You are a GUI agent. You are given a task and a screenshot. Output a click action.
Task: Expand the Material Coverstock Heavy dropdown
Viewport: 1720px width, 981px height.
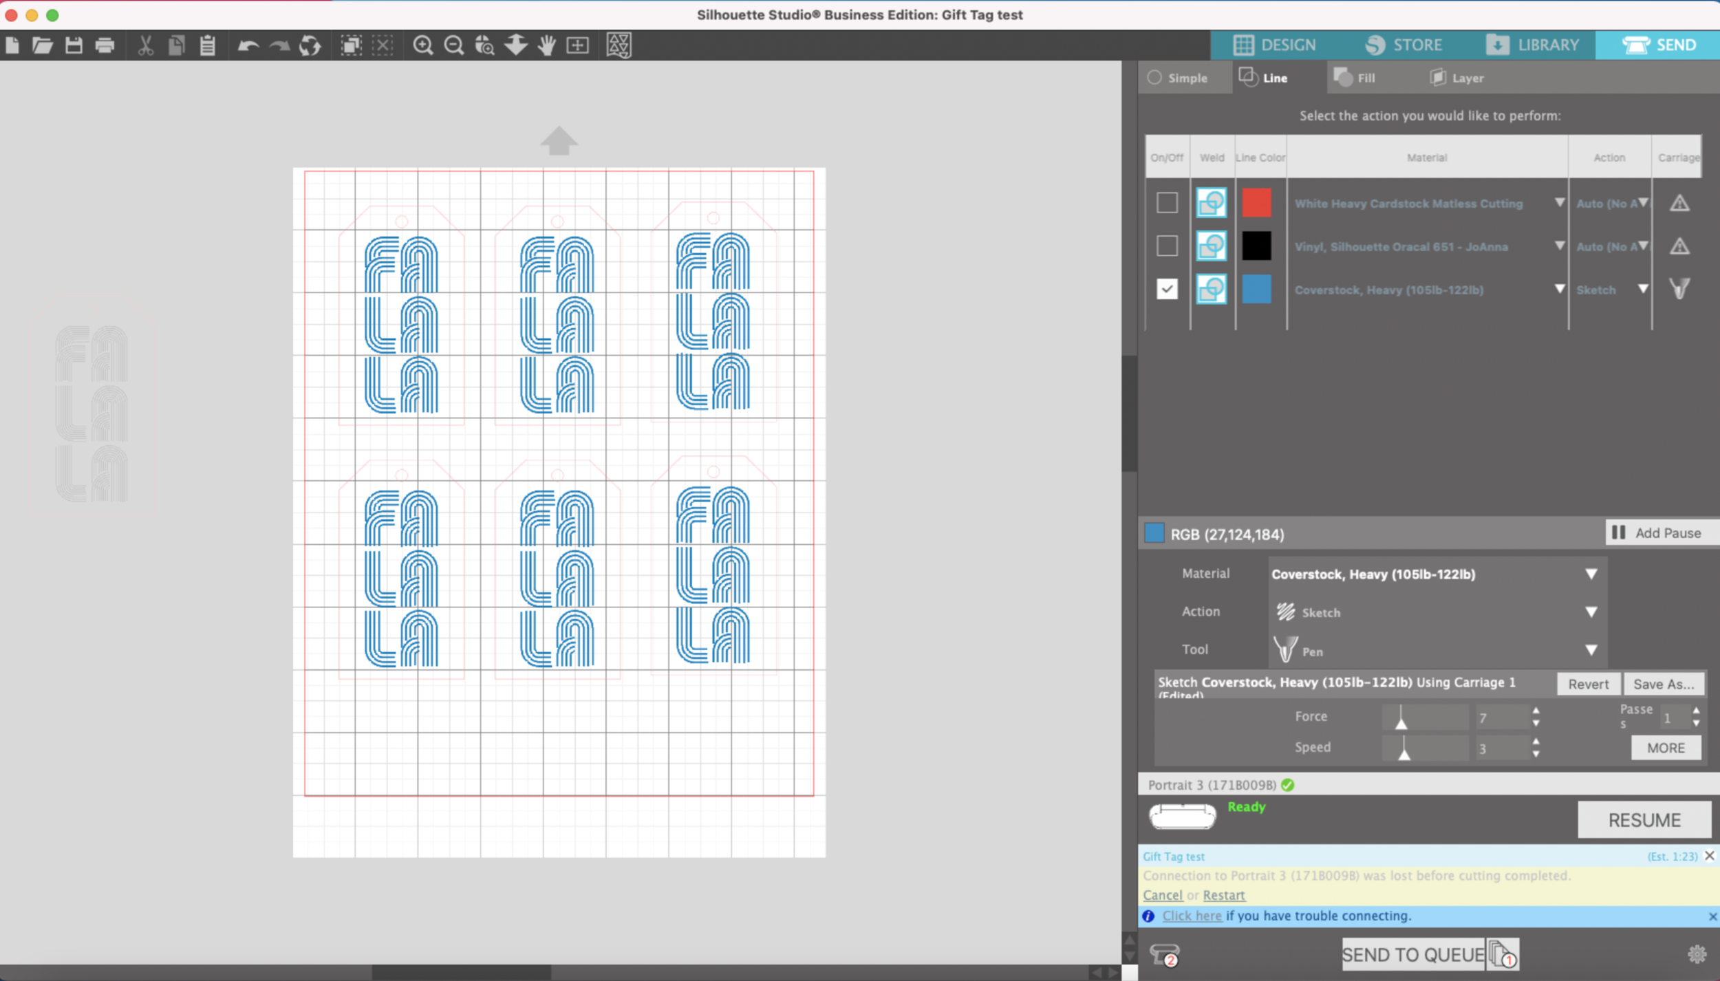[1591, 574]
